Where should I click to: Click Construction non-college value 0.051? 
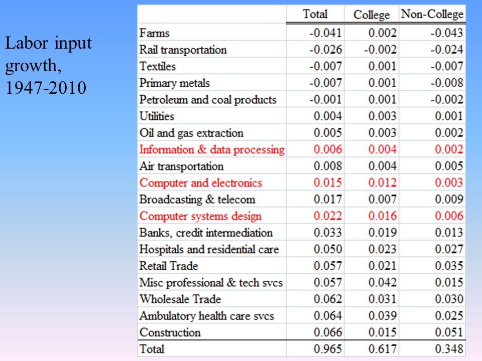click(x=449, y=332)
